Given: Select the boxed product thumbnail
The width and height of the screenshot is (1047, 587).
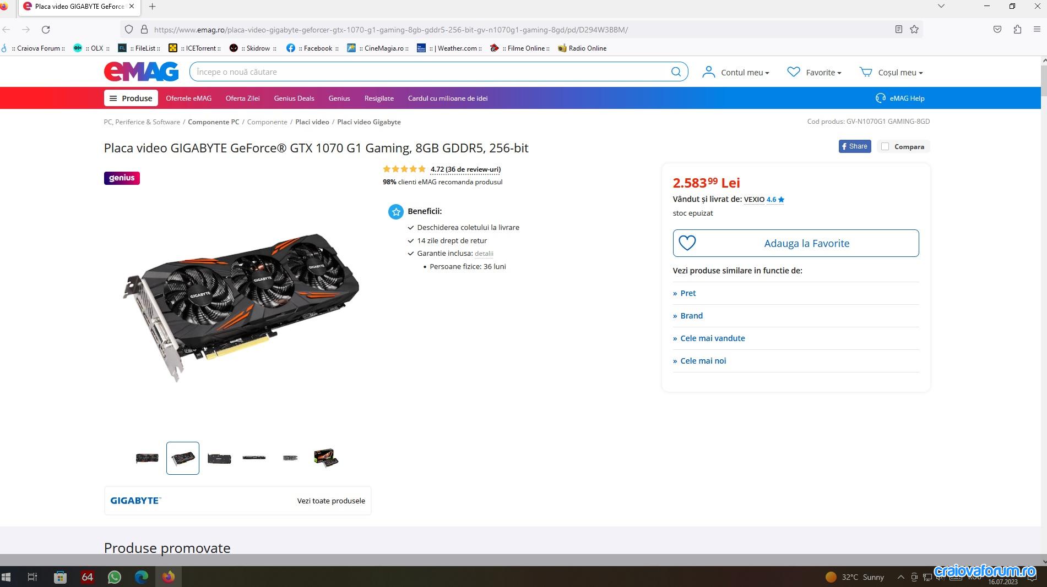Looking at the screenshot, I should point(326,458).
